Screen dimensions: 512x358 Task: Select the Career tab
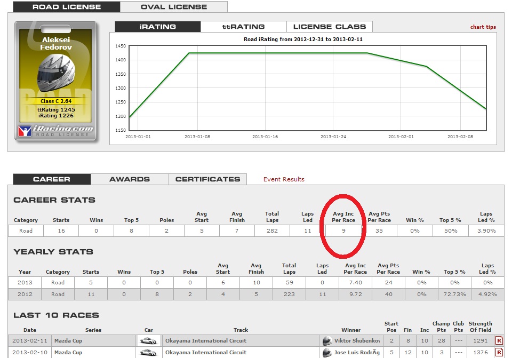click(52, 179)
